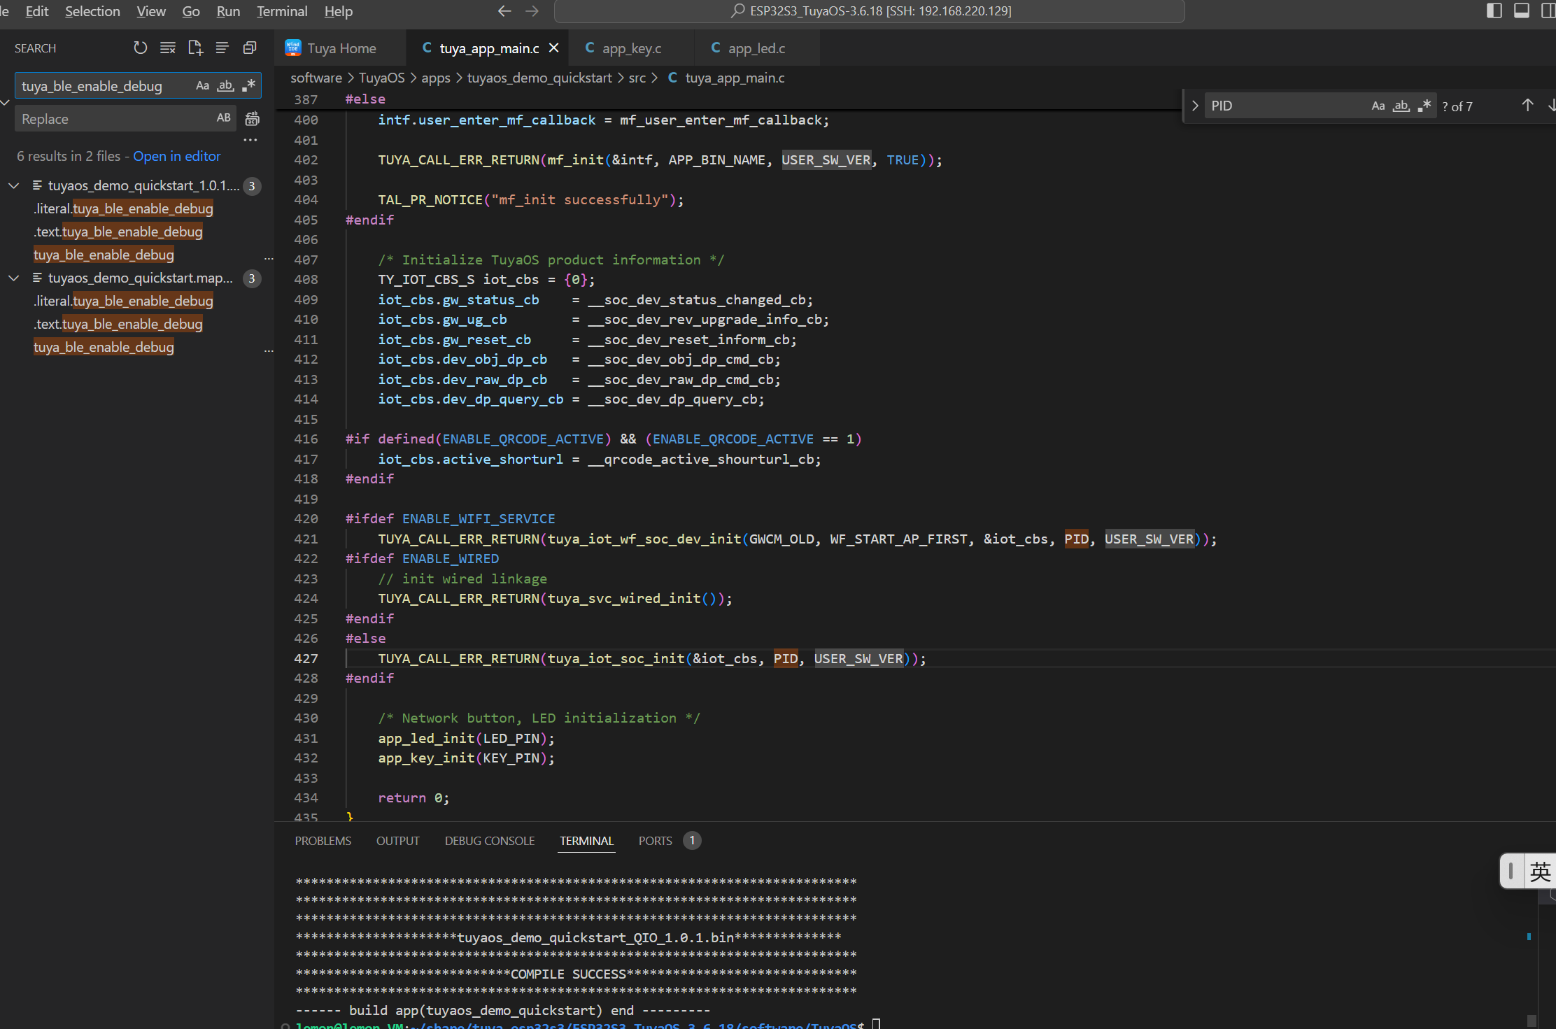The height and width of the screenshot is (1029, 1556).
Task: Switch to app_key.c tab
Action: pos(630,48)
